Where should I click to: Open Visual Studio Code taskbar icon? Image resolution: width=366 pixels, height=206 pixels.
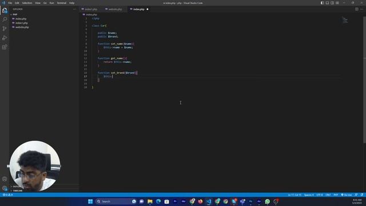click(209, 201)
